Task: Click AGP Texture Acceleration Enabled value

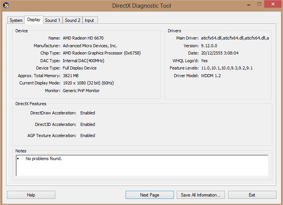Action: 88,136
